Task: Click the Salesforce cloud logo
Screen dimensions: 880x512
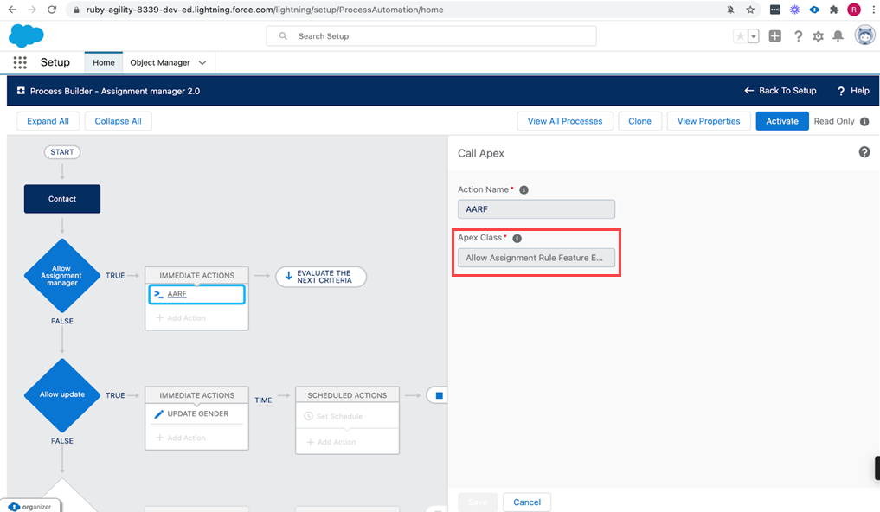Action: pyautogui.click(x=26, y=35)
